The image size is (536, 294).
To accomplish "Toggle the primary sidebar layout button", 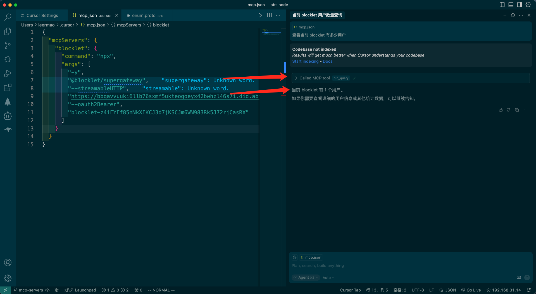I will point(502,5).
